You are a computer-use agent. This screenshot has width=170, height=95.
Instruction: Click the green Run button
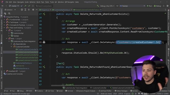pos(149,6)
